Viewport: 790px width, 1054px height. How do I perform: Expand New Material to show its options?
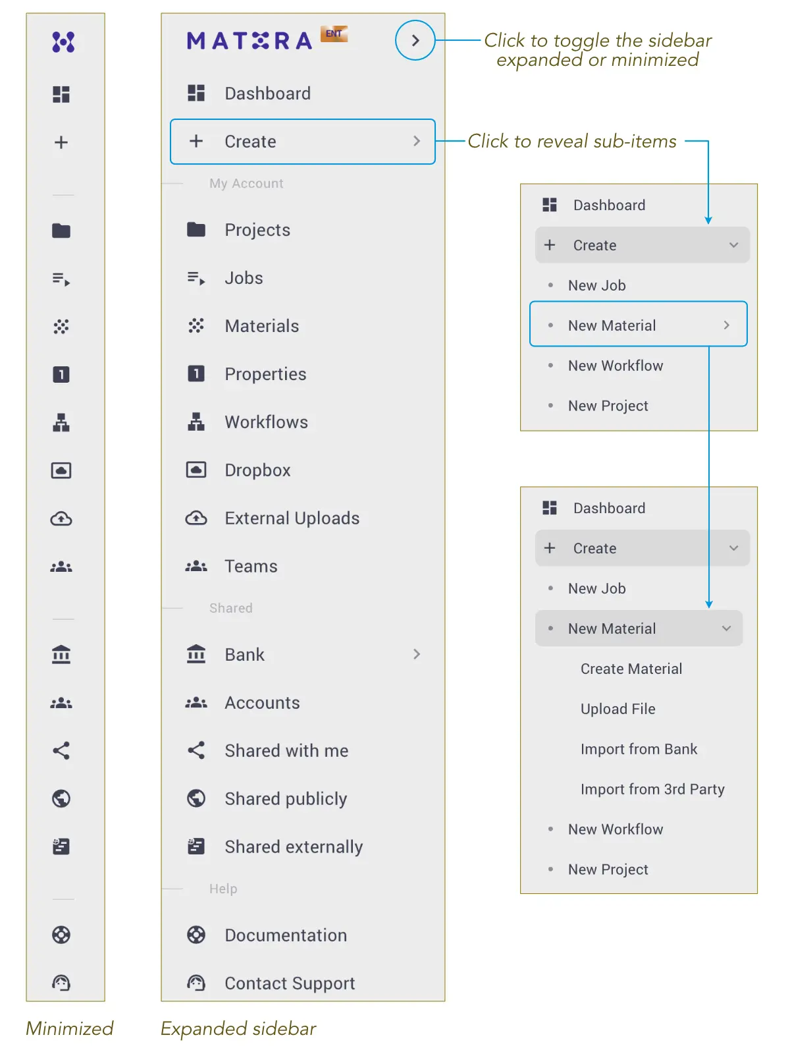click(x=726, y=325)
